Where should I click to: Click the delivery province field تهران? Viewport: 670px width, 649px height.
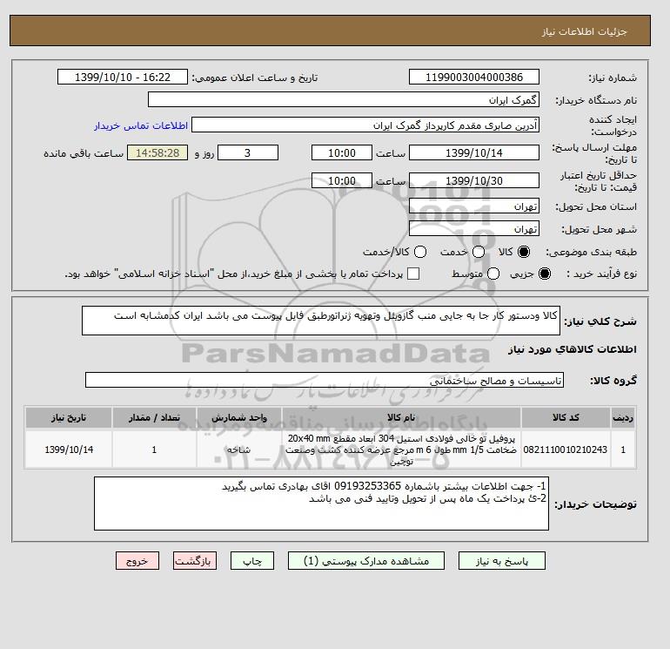(x=474, y=206)
